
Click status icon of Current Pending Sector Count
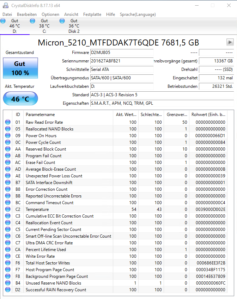(8, 229)
